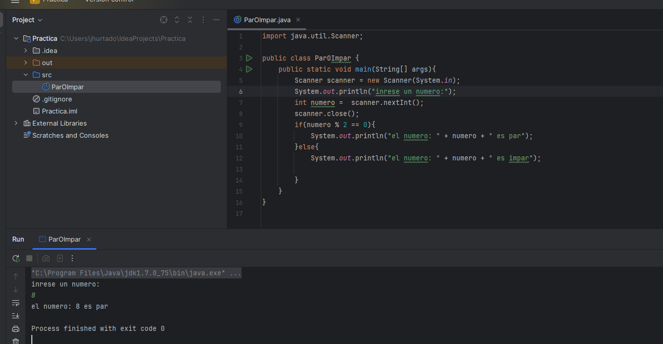Click line number 1 in gutter

241,36
